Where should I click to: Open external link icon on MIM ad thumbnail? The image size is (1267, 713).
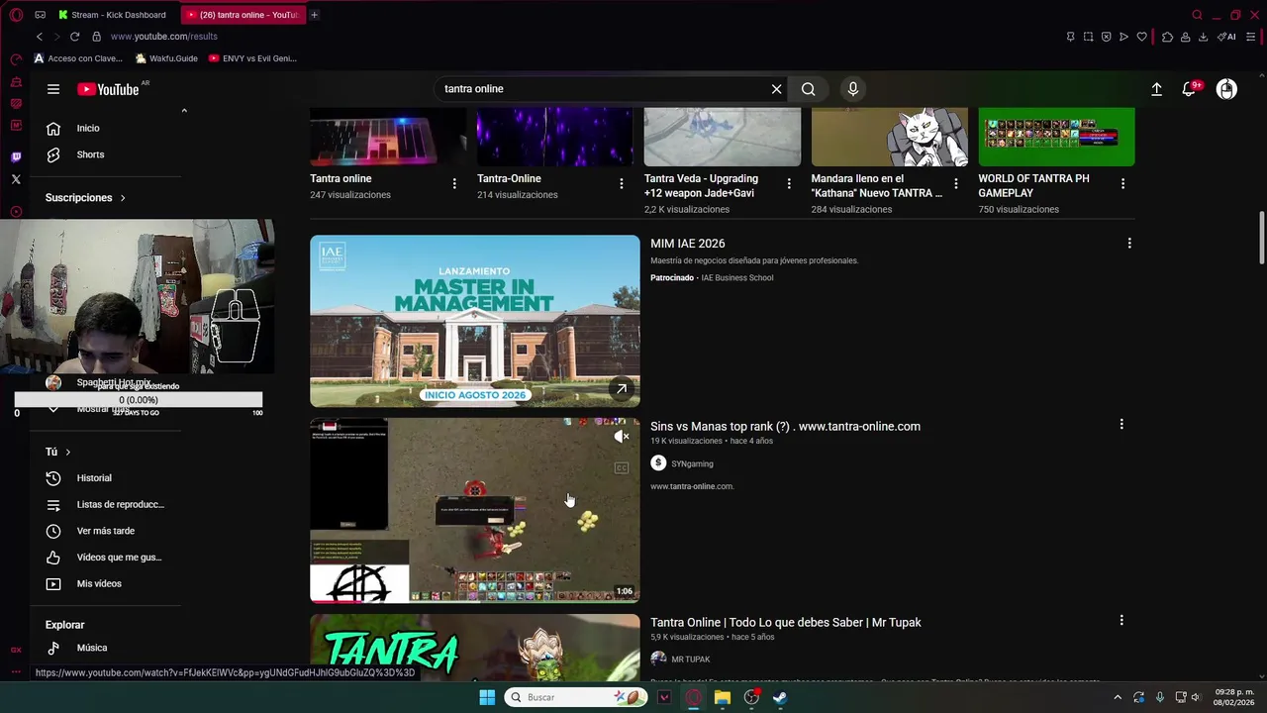622,389
